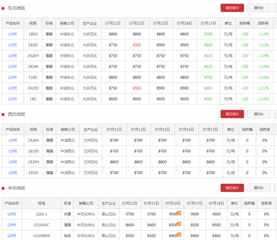
Task: Click 规格 cell F18D
Action: click(33, 77)
